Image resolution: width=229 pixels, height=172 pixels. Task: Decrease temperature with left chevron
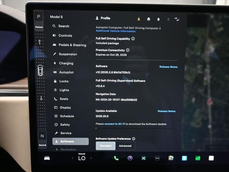tap(73, 158)
